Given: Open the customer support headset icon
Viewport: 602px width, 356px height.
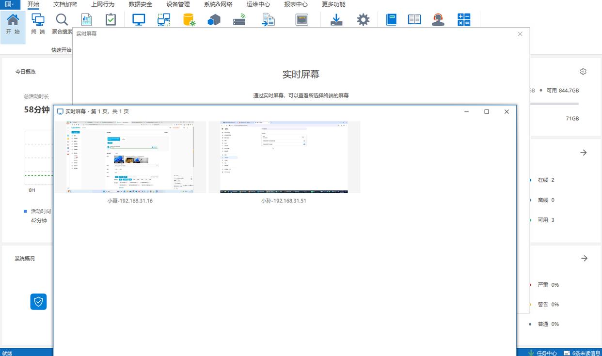Looking at the screenshot, I should click(438, 20).
